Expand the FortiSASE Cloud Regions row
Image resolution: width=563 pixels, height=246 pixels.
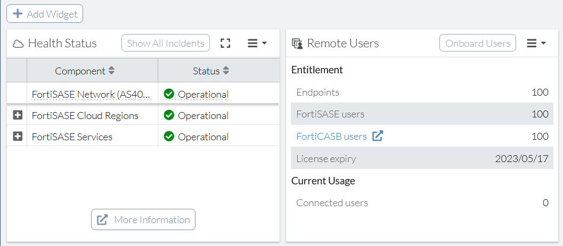point(18,115)
